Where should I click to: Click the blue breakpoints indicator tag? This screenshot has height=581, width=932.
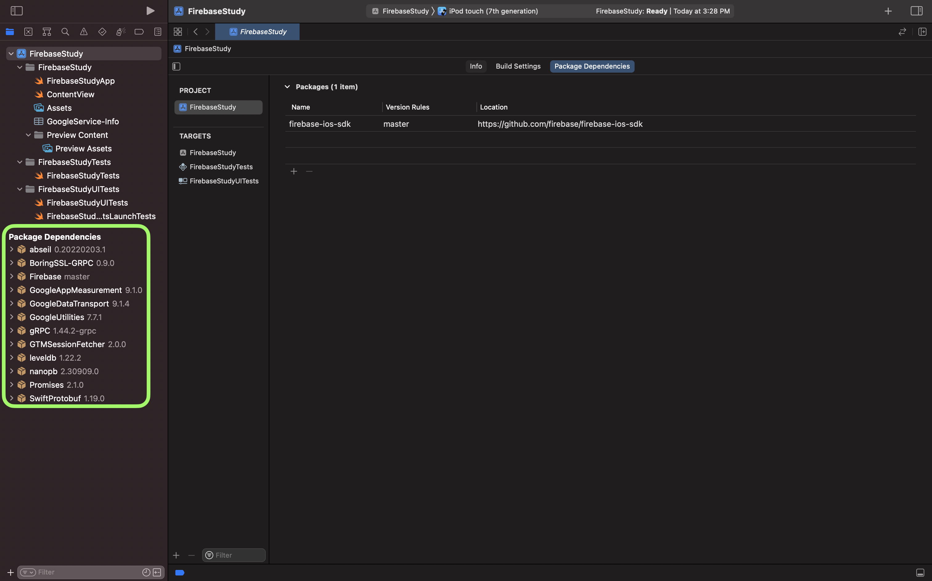coord(180,573)
